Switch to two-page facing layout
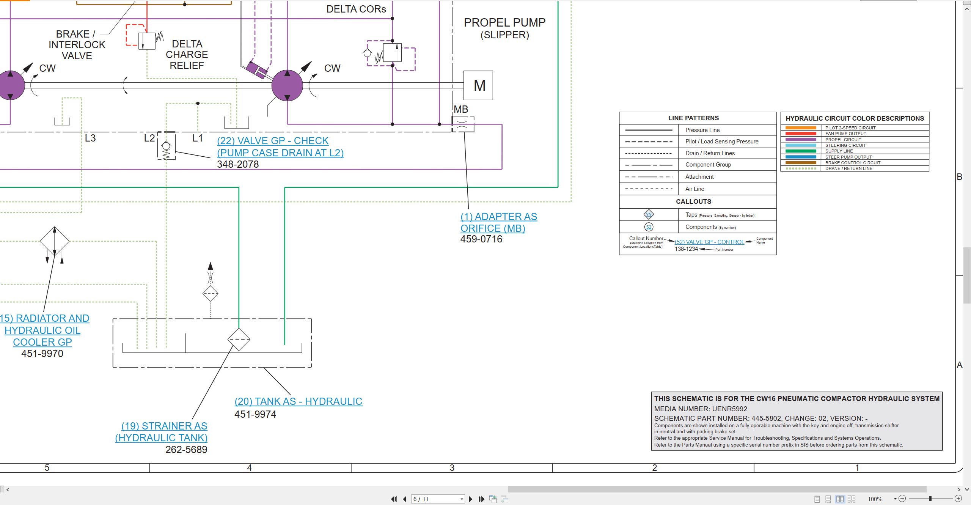 (x=840, y=499)
